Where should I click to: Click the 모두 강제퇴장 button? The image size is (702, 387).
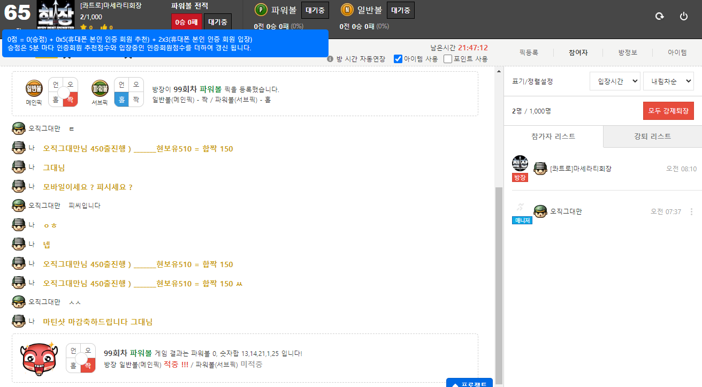[668, 111]
